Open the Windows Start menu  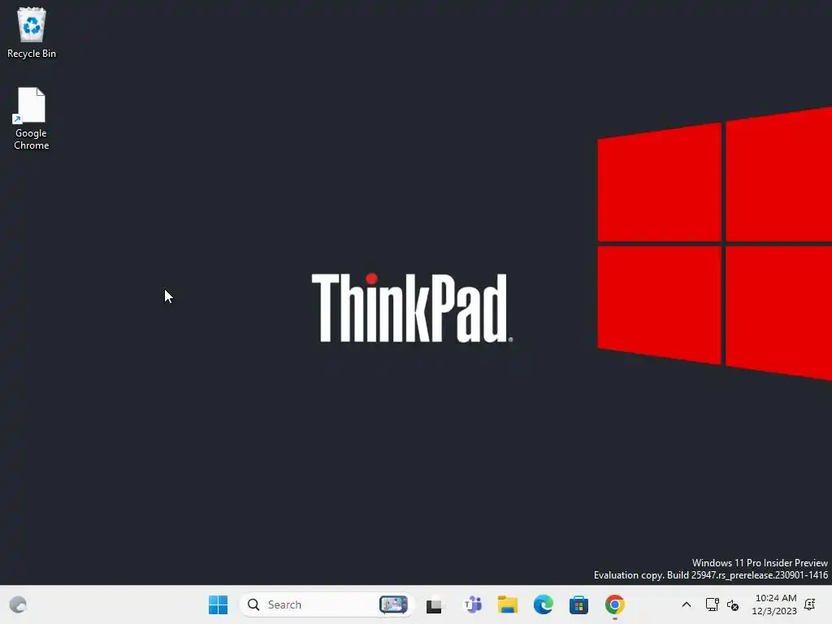point(218,604)
